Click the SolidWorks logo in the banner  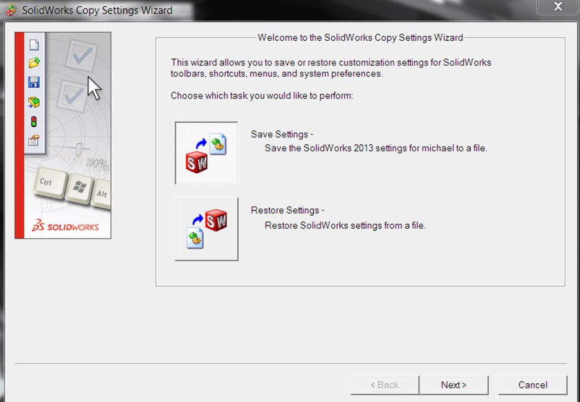click(x=65, y=226)
